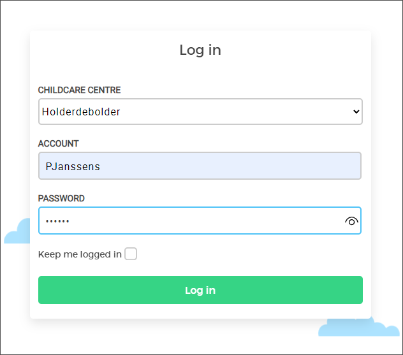Click the PJanssens username text
403x355 pixels.
73,166
